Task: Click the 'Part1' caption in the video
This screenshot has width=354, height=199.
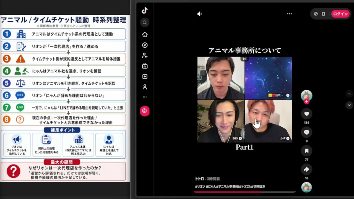Action: [x=244, y=147]
